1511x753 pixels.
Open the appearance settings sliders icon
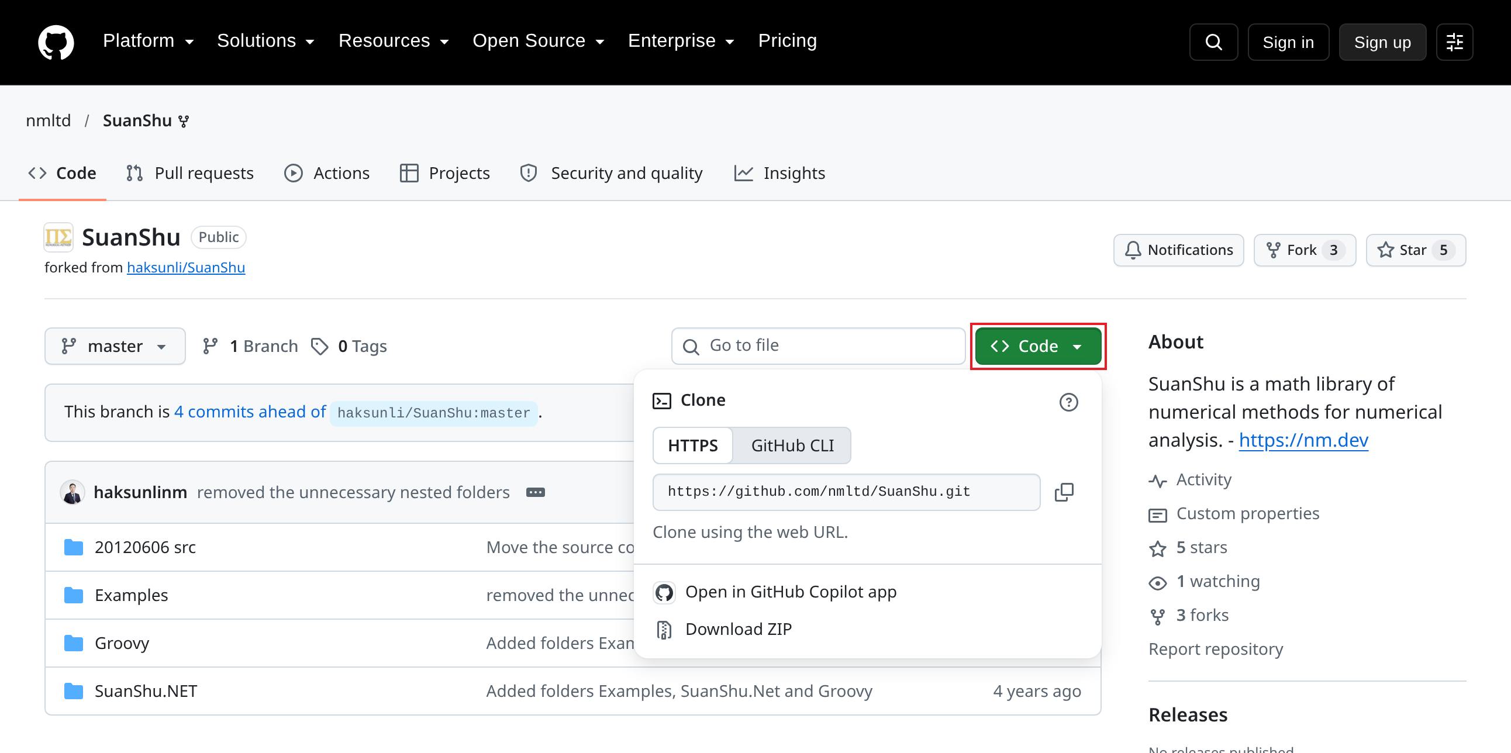coord(1454,42)
